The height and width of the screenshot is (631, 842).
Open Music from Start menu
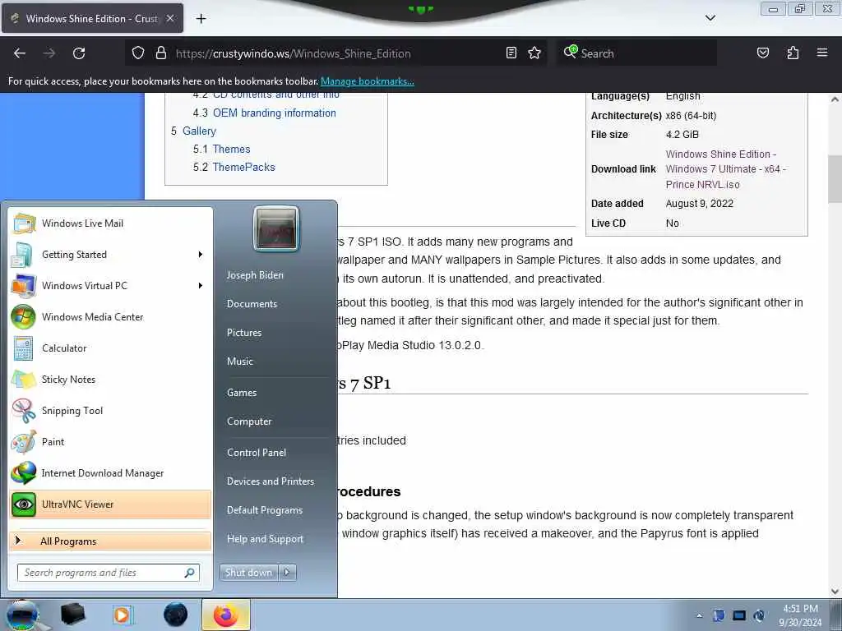240,362
